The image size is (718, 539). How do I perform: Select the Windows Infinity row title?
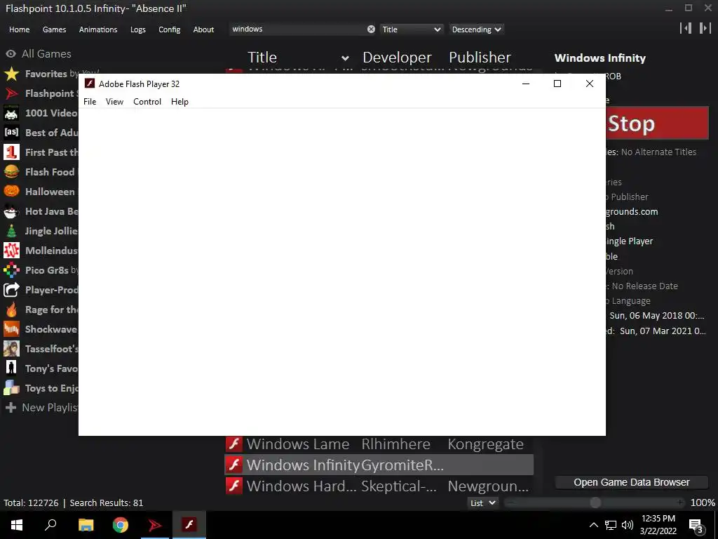point(303,465)
